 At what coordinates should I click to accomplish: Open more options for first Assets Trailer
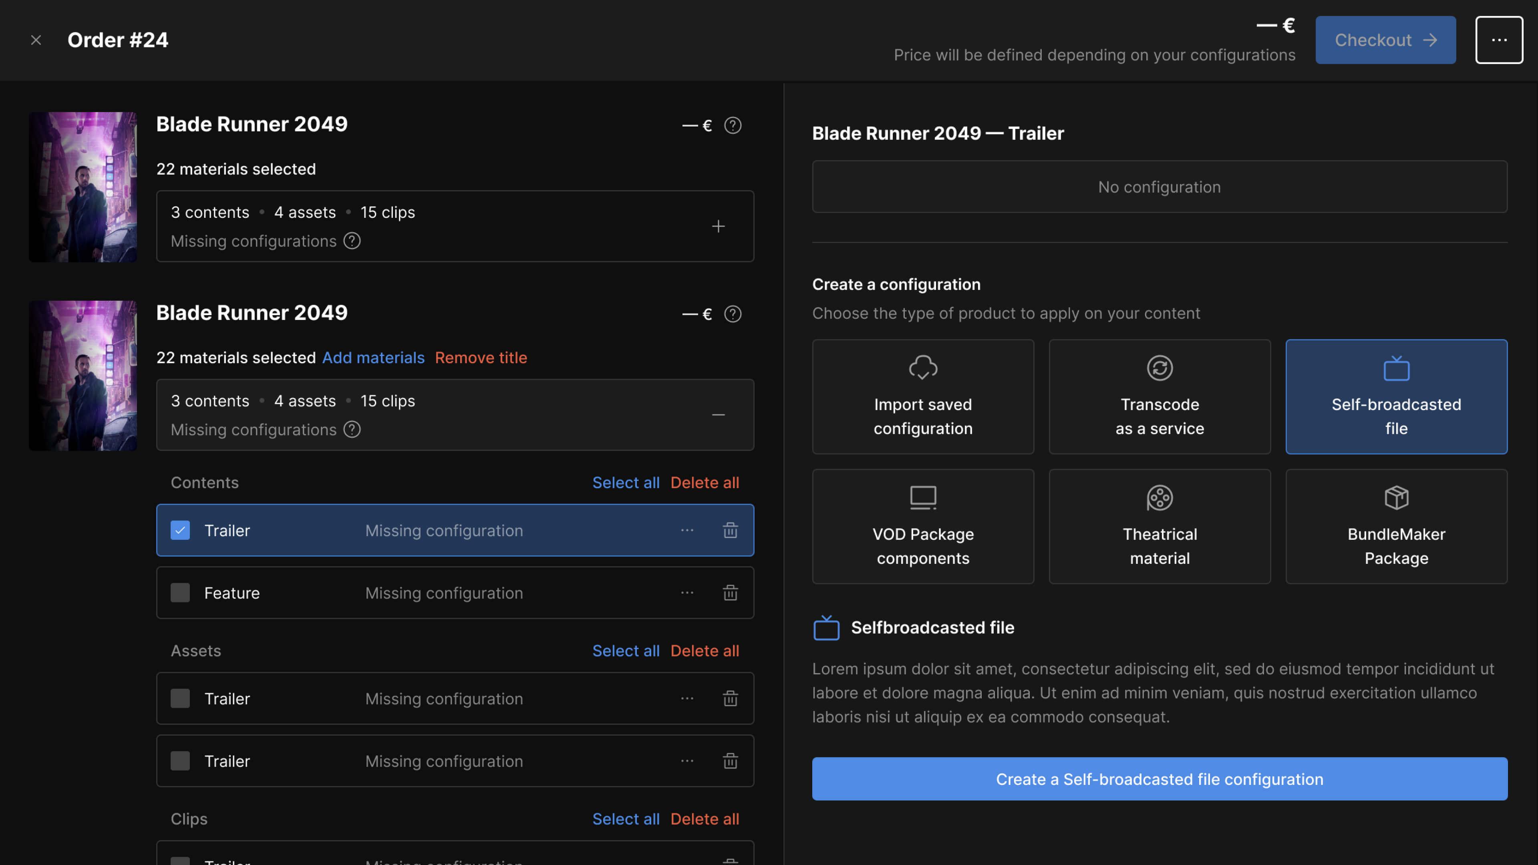687,698
